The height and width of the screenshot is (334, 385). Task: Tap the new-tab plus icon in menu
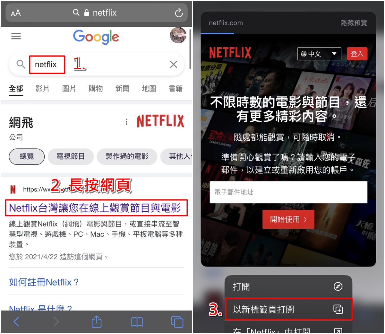[x=338, y=309]
